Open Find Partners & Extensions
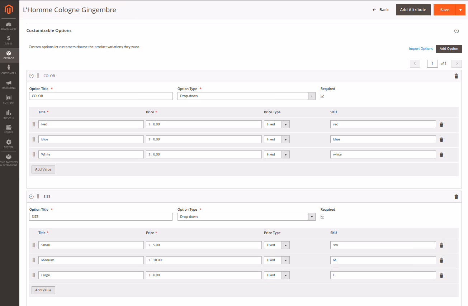The height and width of the screenshot is (306, 468). point(9,161)
